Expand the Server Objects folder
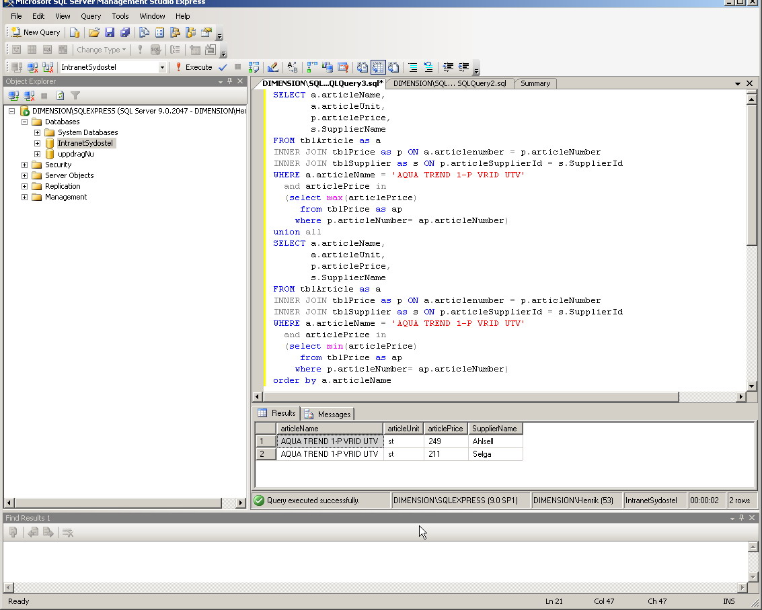Screen dimensions: 762x610 tap(24, 175)
